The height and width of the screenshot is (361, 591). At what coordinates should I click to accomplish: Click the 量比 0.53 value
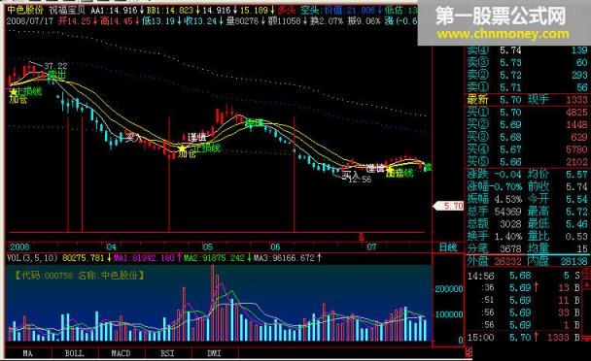tap(576, 237)
